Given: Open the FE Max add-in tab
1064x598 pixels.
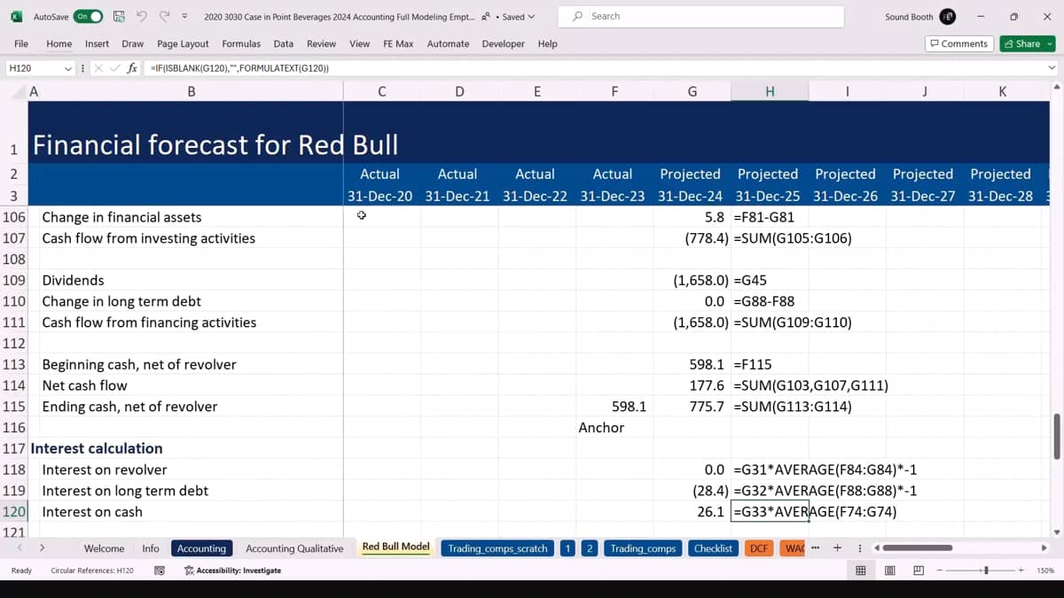Looking at the screenshot, I should [x=398, y=43].
